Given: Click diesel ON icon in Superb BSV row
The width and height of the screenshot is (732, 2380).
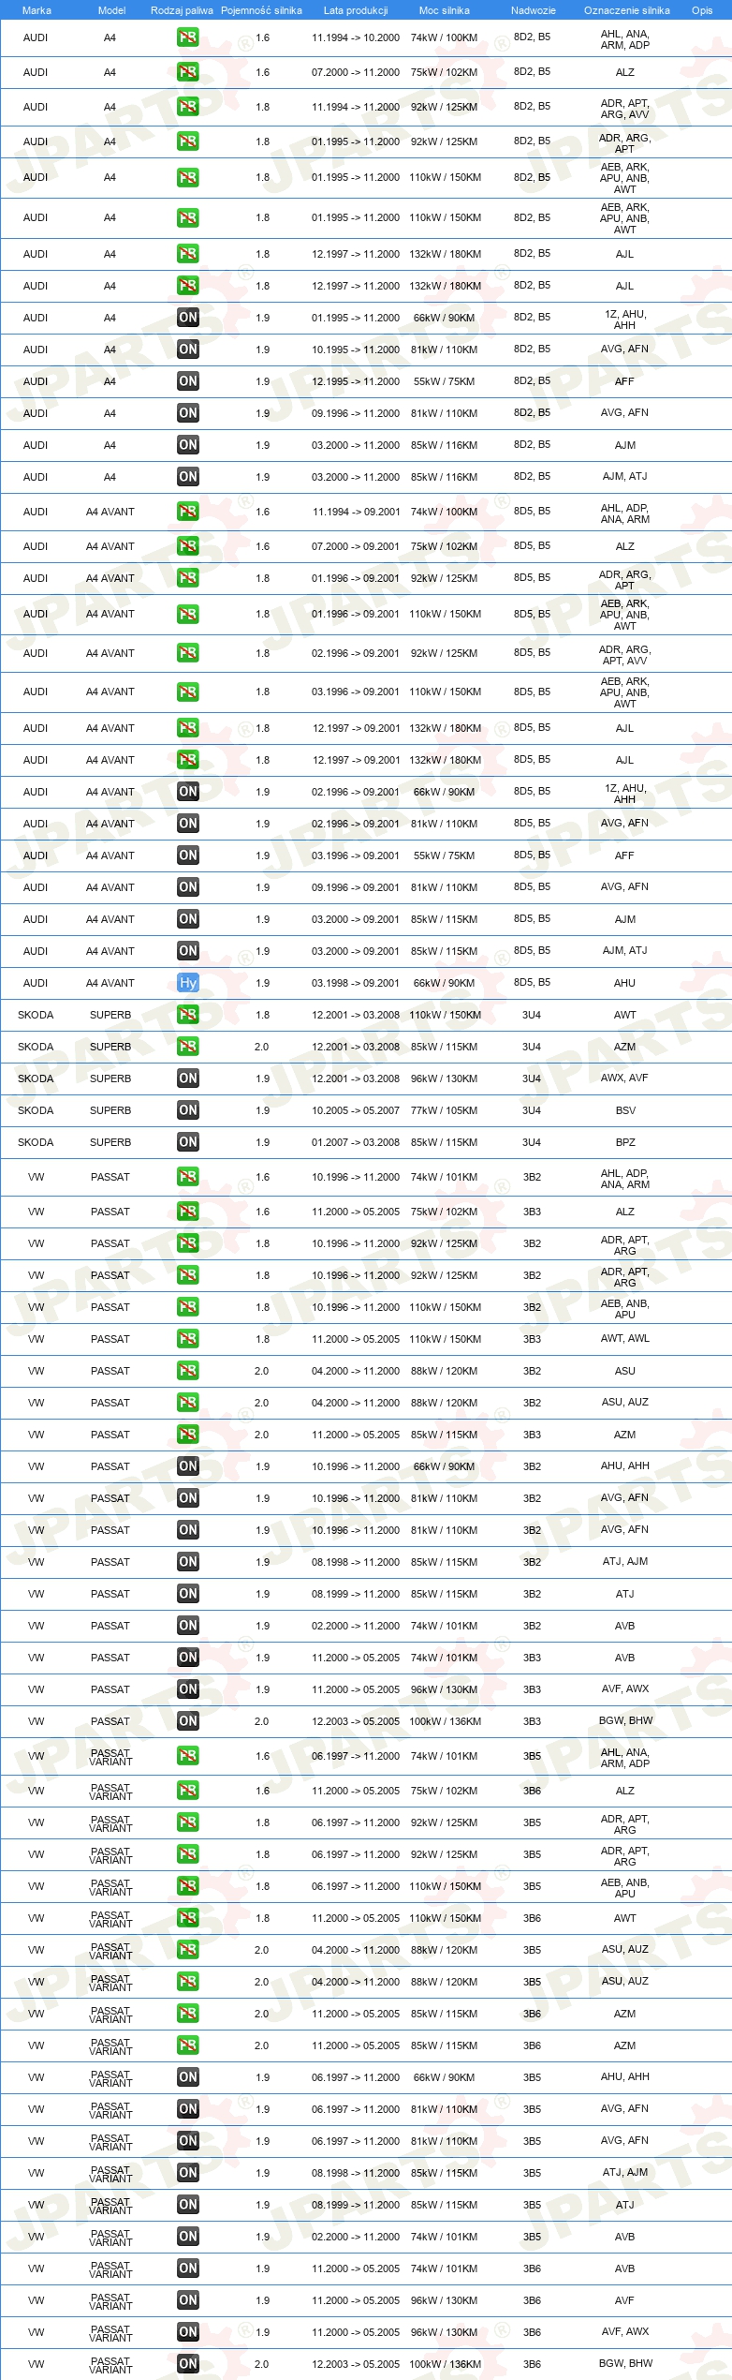Looking at the screenshot, I should click(188, 1110).
